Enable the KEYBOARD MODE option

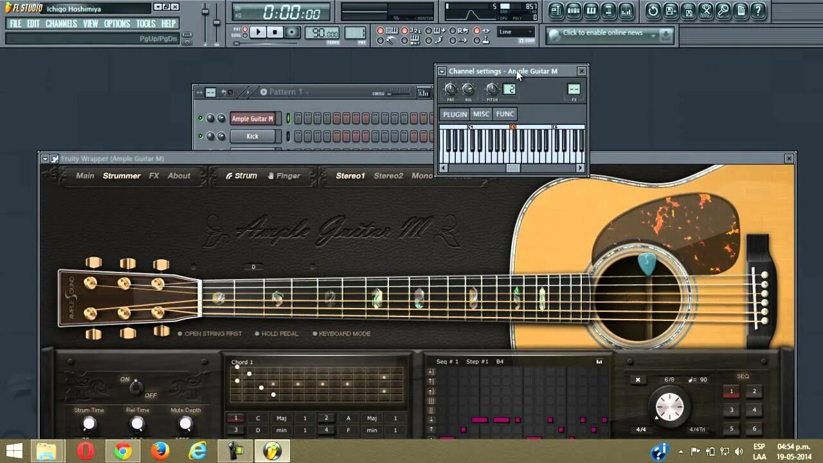click(x=341, y=334)
